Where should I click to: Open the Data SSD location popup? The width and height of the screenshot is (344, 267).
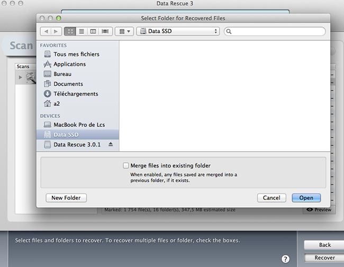click(x=178, y=31)
